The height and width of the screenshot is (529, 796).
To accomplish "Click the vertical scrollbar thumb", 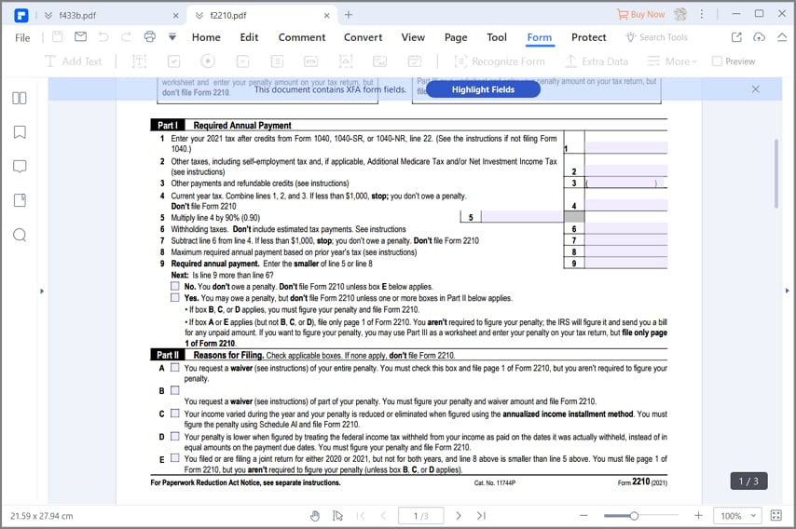I will pos(775,173).
